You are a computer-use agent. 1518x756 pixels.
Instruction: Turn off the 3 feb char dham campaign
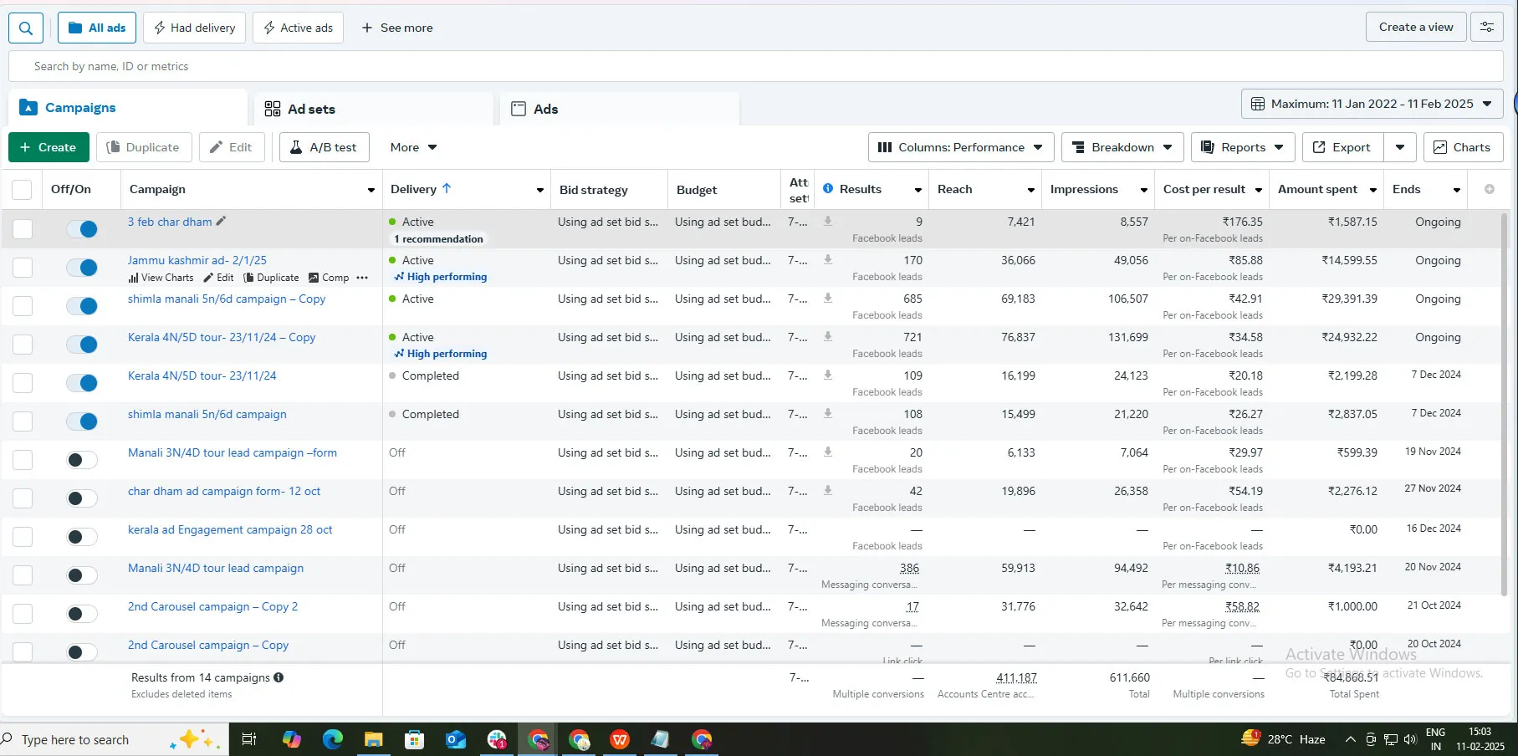pos(82,229)
